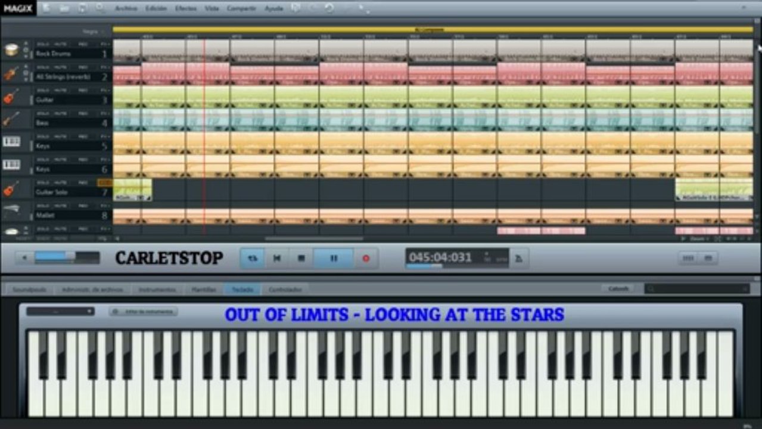This screenshot has height=429, width=762.
Task: Click the master volume slider
Action: tap(67, 257)
